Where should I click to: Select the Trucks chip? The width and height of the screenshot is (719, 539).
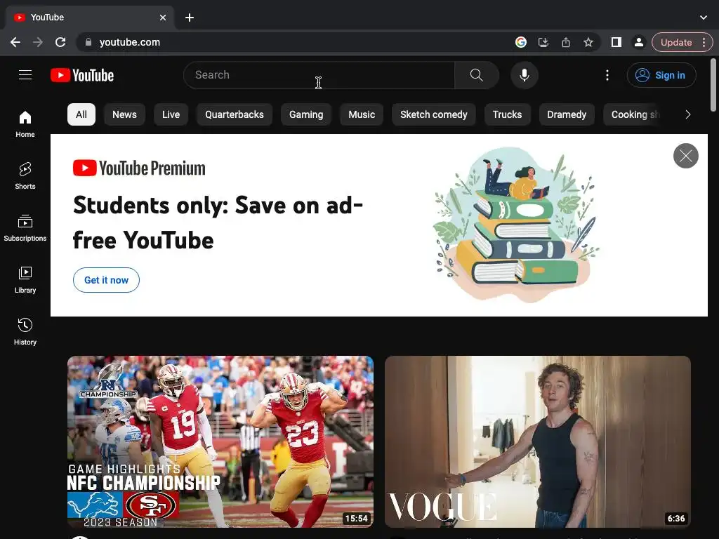tap(507, 114)
